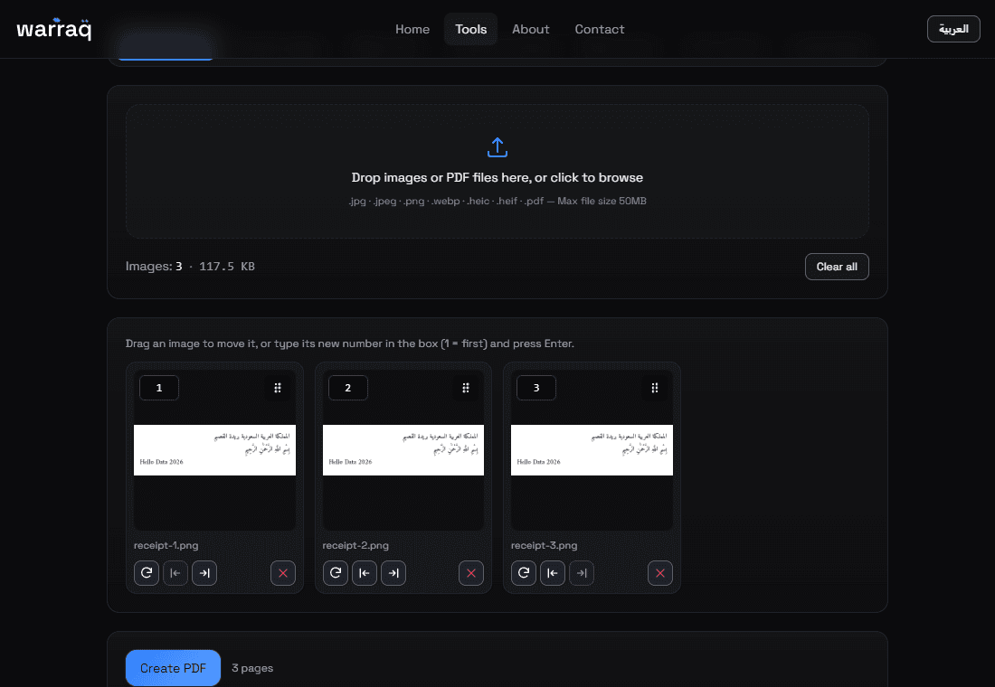
Task: Click the "Drag an image to move it" instruction
Action: click(x=350, y=343)
